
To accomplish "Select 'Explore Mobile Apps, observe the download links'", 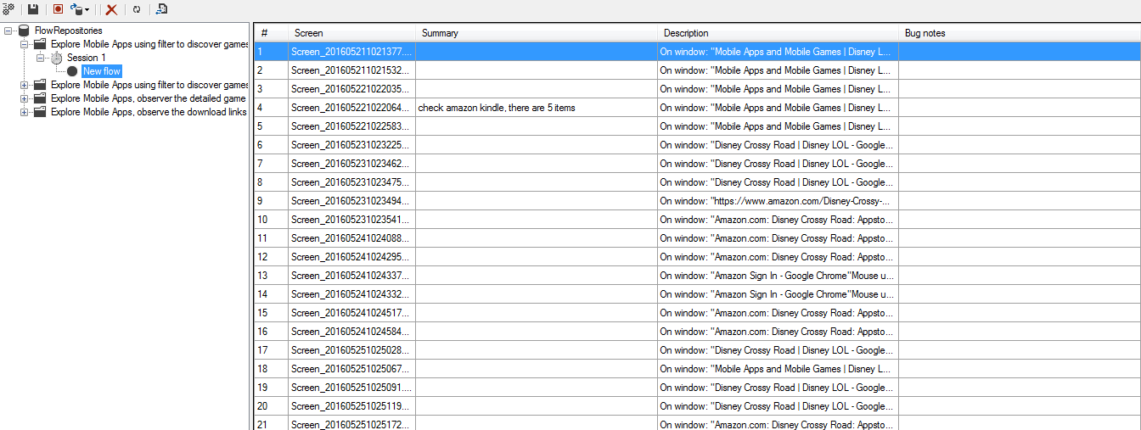I will [x=149, y=112].
